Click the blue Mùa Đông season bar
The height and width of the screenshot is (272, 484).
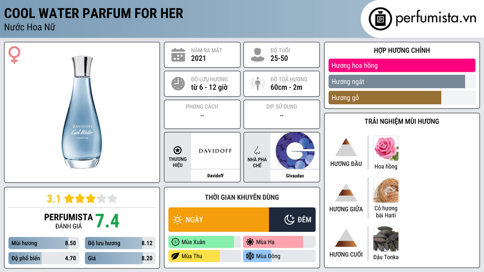click(x=279, y=256)
